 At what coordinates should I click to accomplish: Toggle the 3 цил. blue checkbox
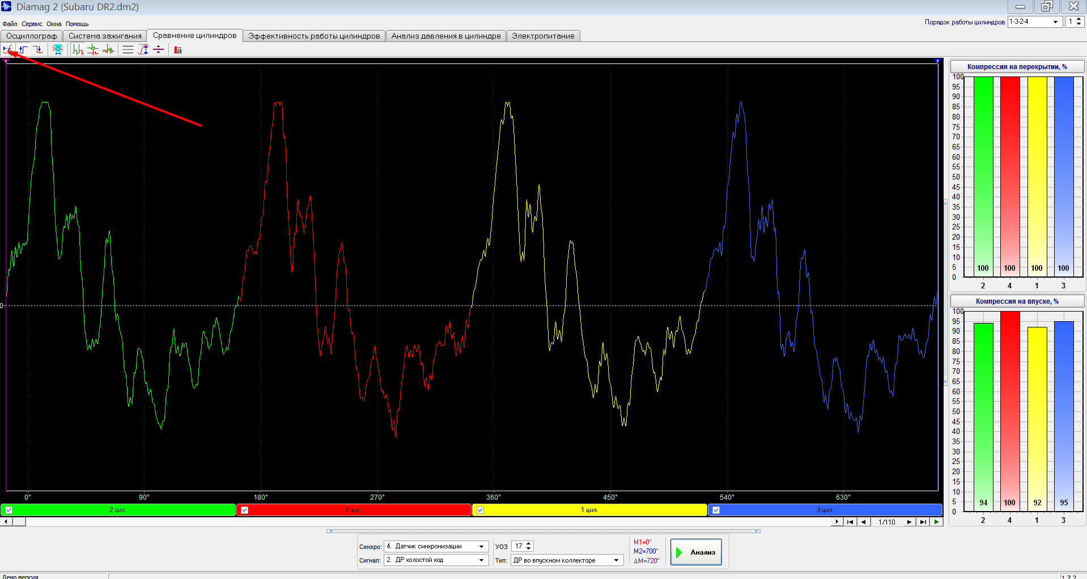(716, 510)
